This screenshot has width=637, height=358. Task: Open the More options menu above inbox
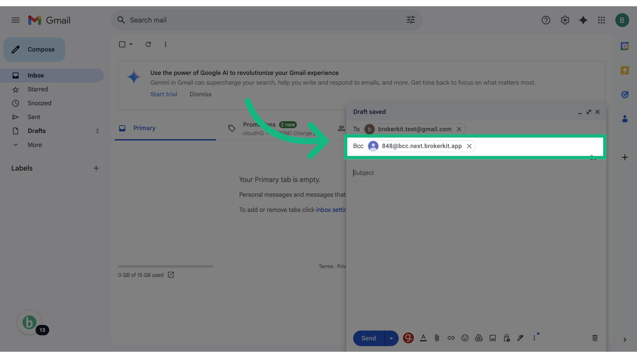point(166,44)
